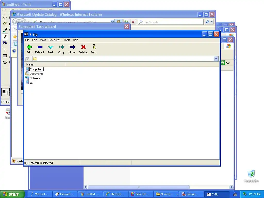Switch to Backup taskbar button
This screenshot has height=198, width=264.
(191, 194)
